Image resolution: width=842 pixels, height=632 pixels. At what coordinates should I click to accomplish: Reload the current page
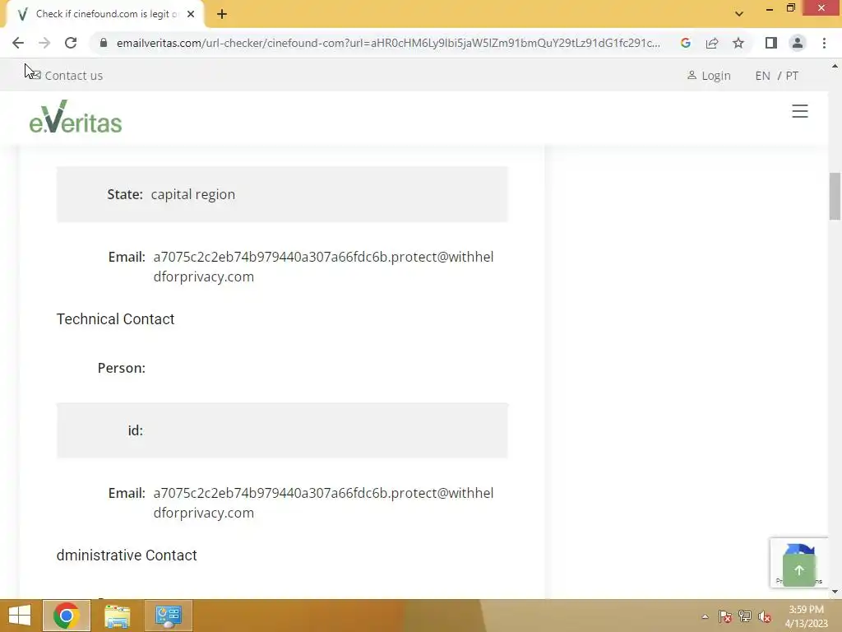71,43
